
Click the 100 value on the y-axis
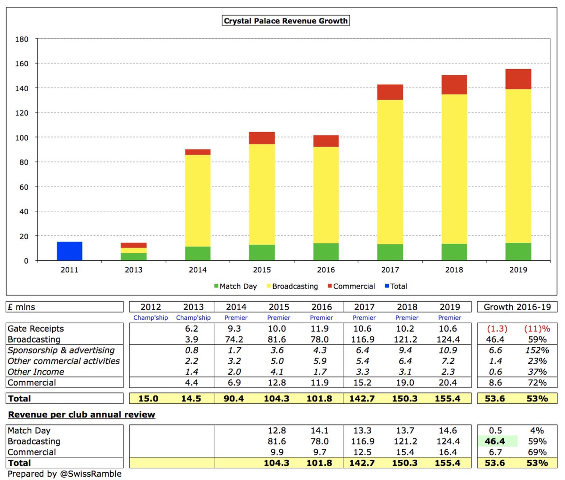point(22,137)
